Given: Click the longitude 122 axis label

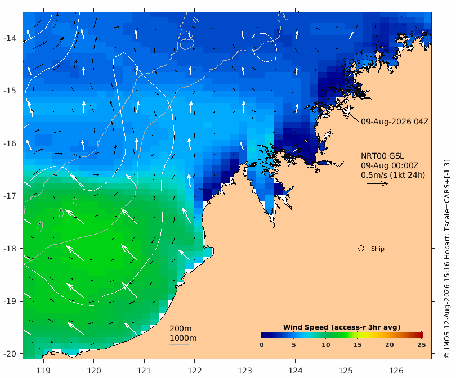Looking at the screenshot, I should [x=195, y=371].
